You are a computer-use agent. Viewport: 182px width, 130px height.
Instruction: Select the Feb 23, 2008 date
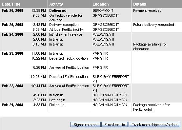tap(12, 53)
